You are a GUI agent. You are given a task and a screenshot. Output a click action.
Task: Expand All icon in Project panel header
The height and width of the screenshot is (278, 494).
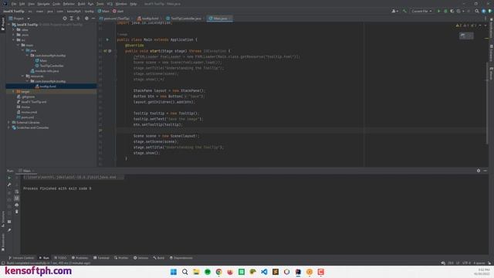(72, 19)
